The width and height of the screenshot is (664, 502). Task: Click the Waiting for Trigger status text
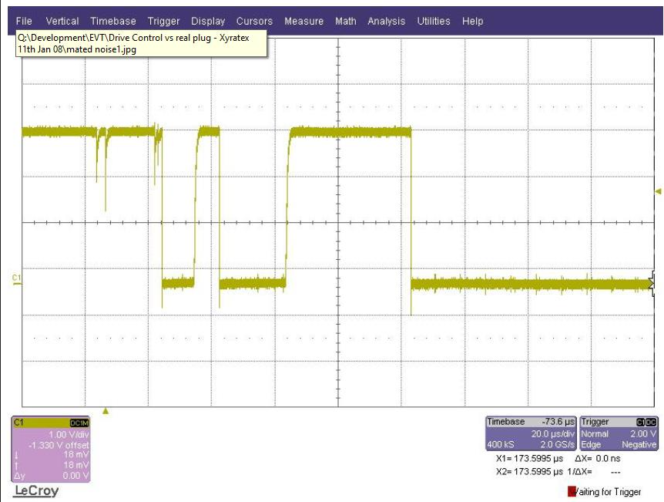(x=609, y=492)
